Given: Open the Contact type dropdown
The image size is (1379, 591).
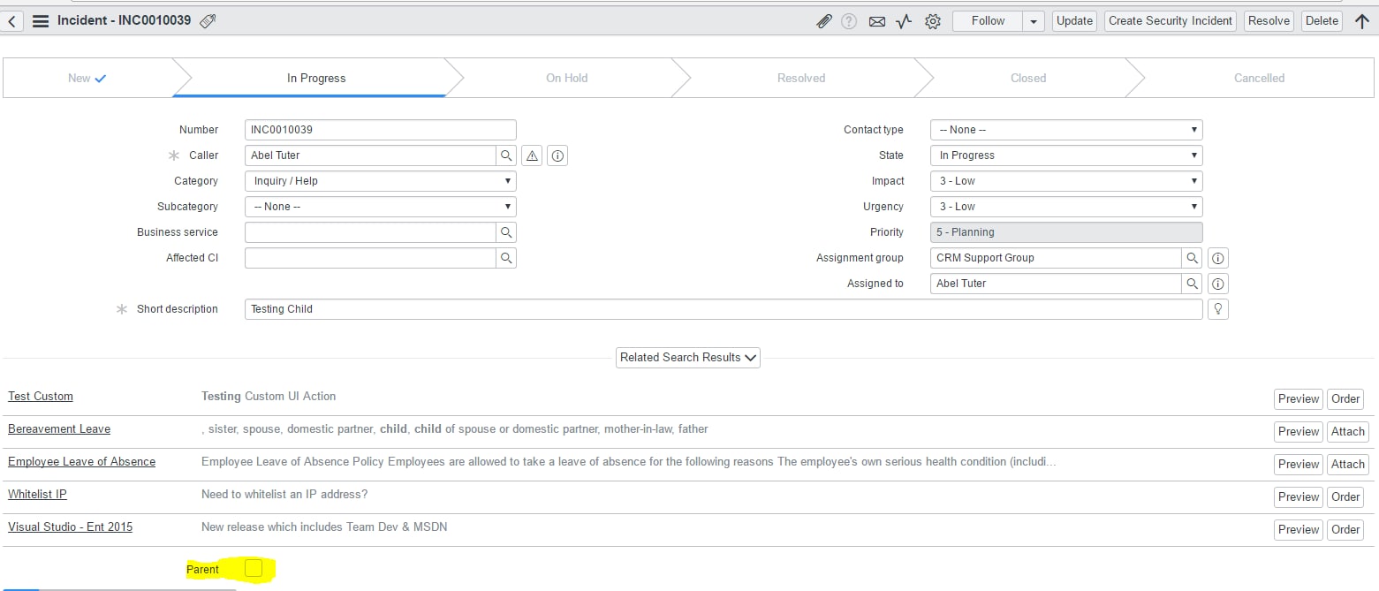Looking at the screenshot, I should tap(1066, 130).
